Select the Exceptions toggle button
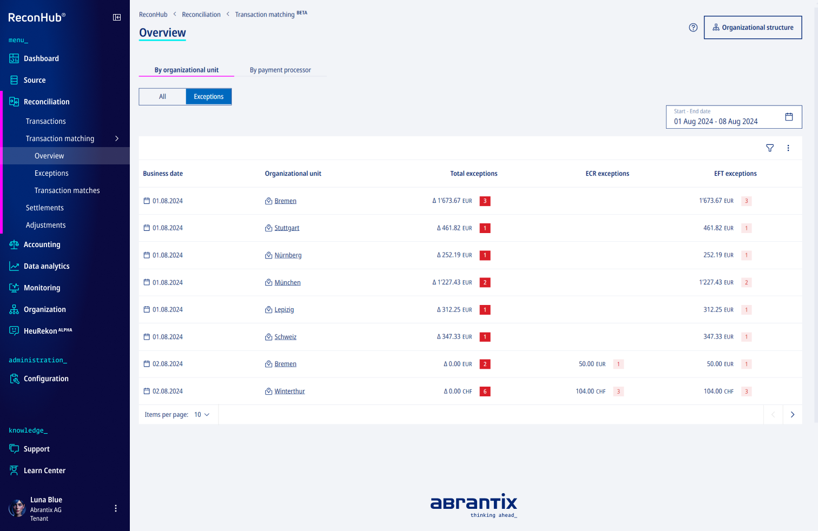The image size is (818, 531). 209,97
